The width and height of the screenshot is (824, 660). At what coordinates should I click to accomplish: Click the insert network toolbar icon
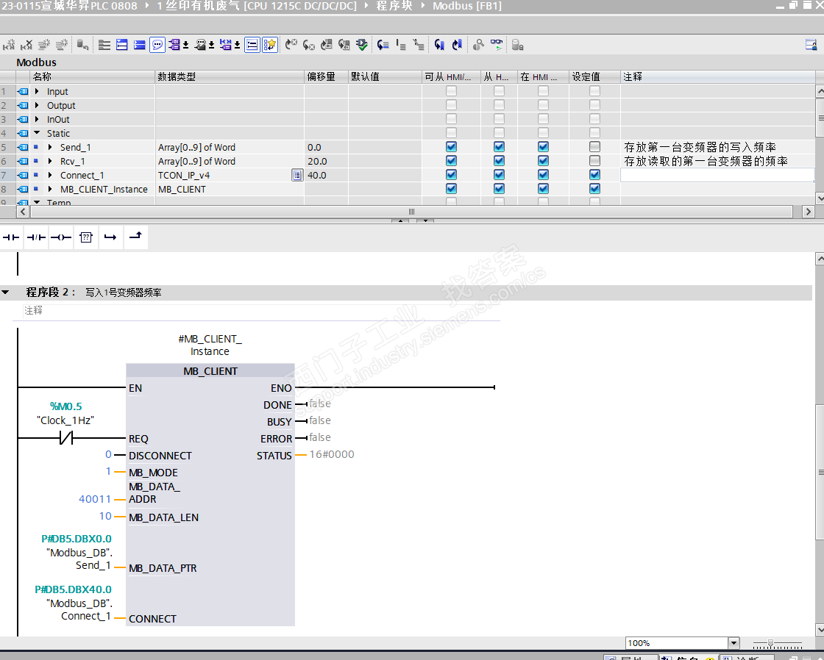pos(9,45)
